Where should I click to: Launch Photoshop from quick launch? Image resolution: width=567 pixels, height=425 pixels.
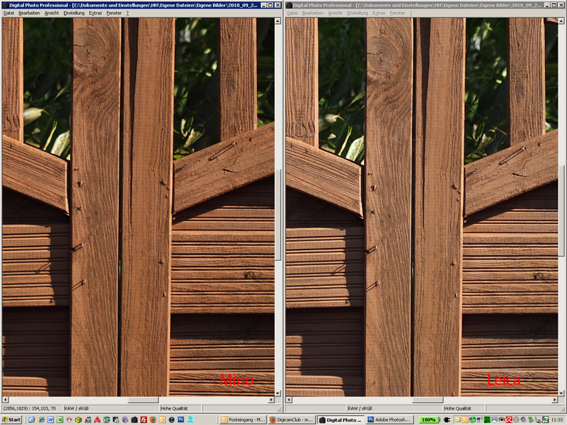click(x=181, y=420)
